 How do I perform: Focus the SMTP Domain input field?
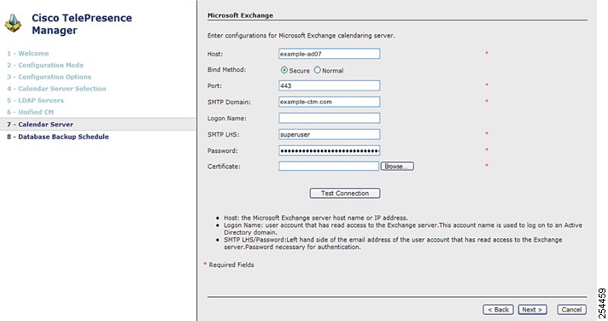[x=330, y=102]
